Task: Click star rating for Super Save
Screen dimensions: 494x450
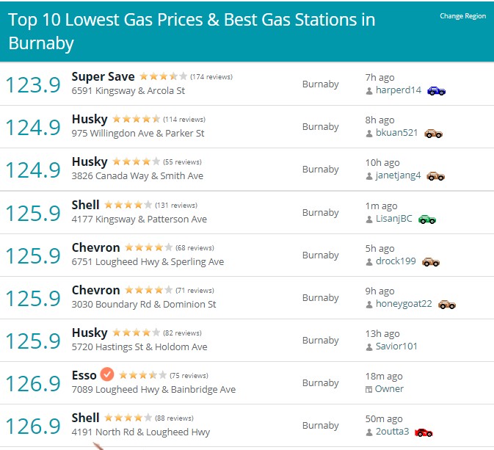Action: [163, 76]
